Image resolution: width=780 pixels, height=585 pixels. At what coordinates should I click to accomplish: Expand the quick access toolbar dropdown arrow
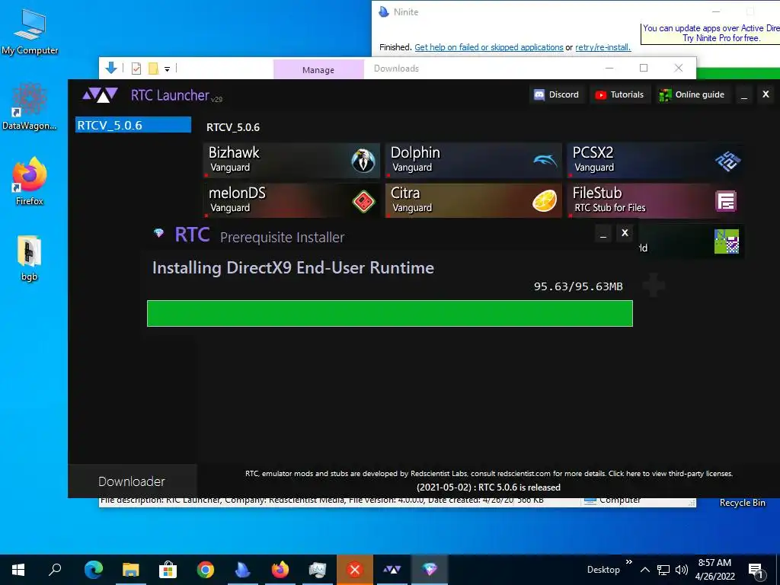pos(167,69)
